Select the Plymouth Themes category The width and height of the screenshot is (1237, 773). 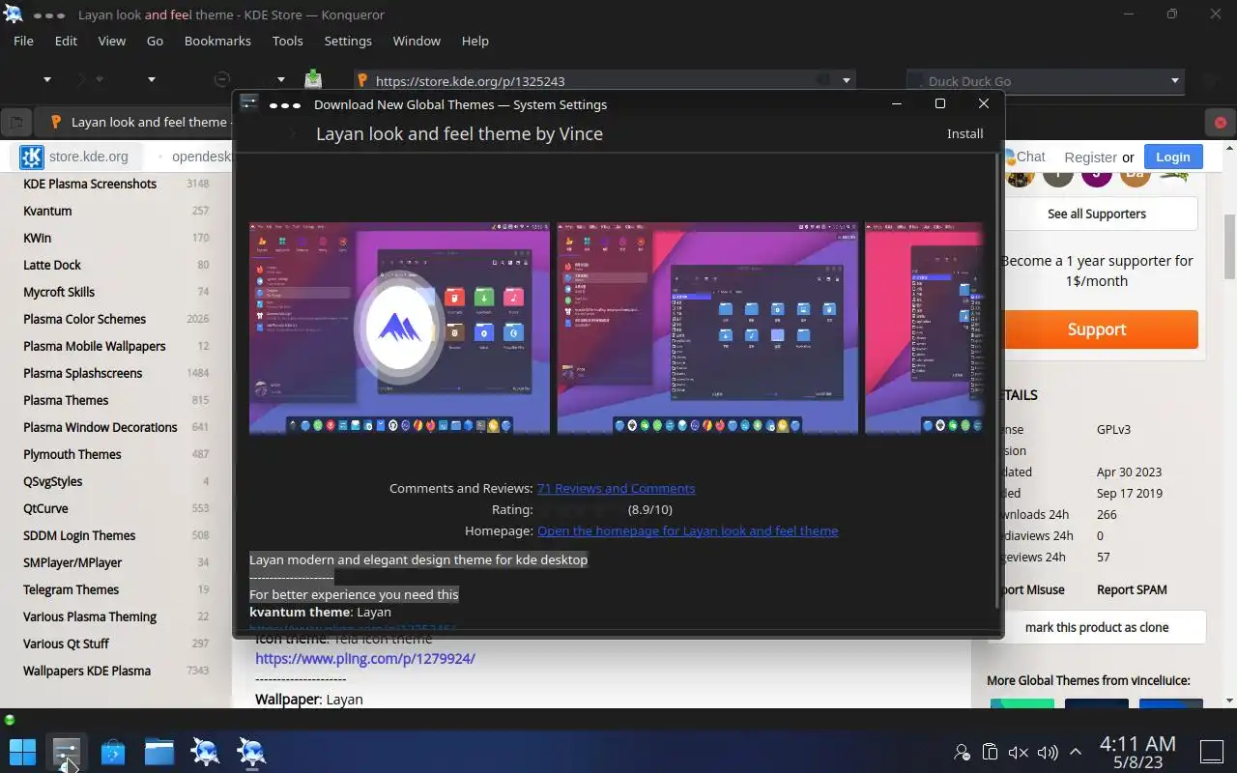(72, 454)
